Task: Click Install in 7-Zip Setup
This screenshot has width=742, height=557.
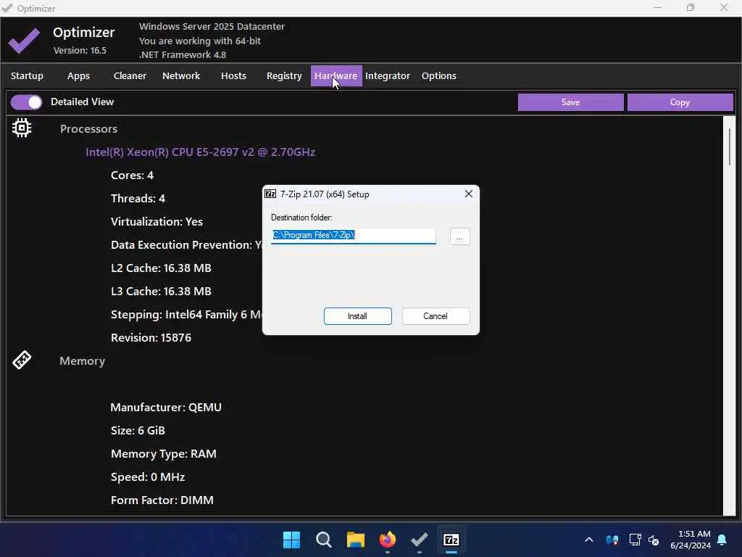Action: coord(358,316)
